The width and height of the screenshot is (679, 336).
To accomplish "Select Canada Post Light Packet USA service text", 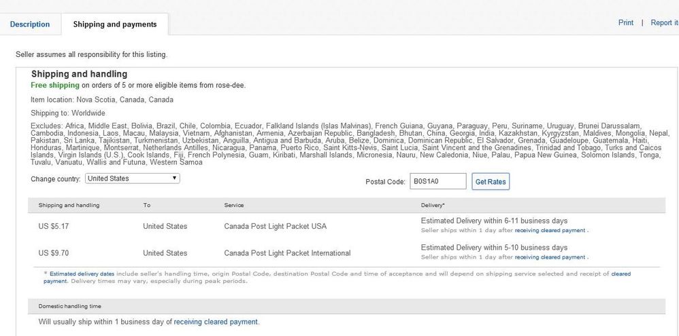I will [x=276, y=226].
